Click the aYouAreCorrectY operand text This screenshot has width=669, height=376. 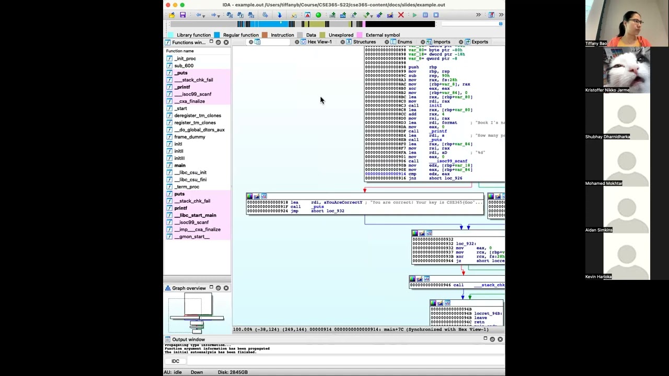click(x=343, y=202)
